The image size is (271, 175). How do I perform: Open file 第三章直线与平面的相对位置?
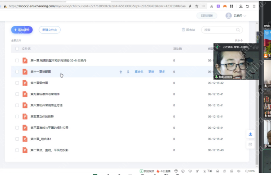point(50,128)
